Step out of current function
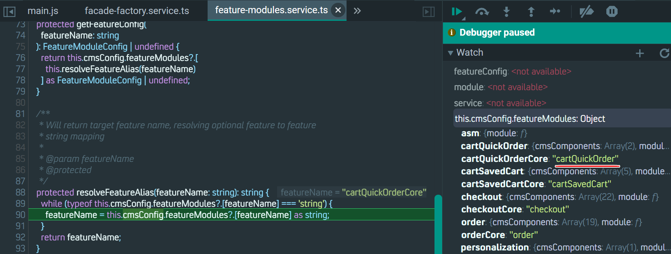The image size is (671, 254). [x=531, y=12]
